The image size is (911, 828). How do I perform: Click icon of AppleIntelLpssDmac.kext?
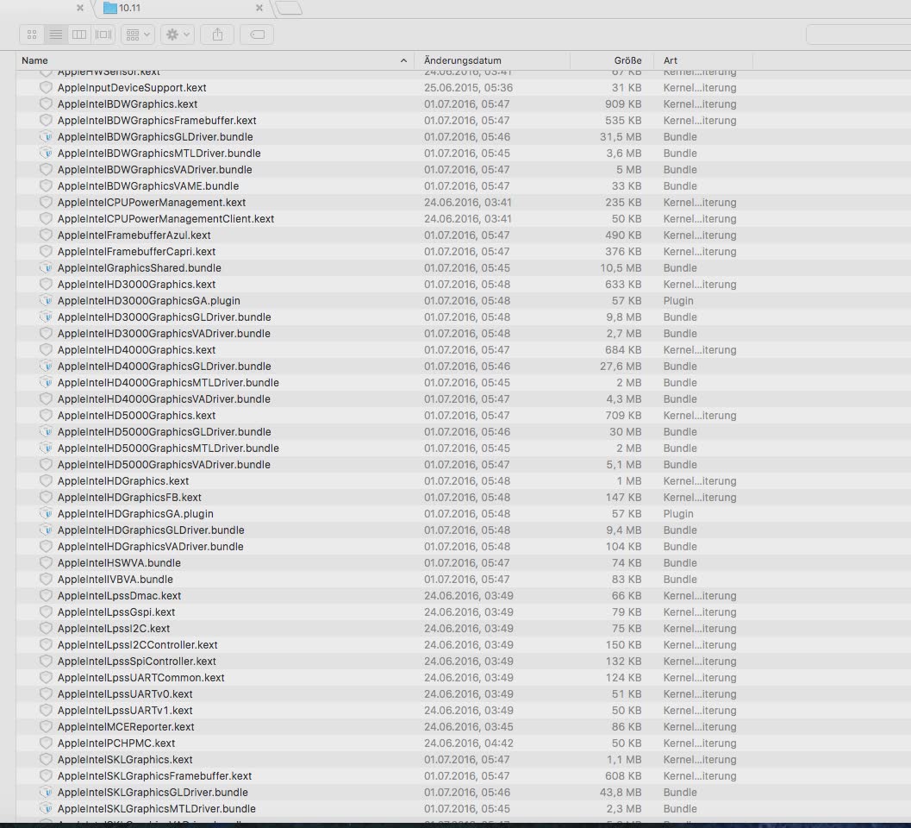point(46,596)
